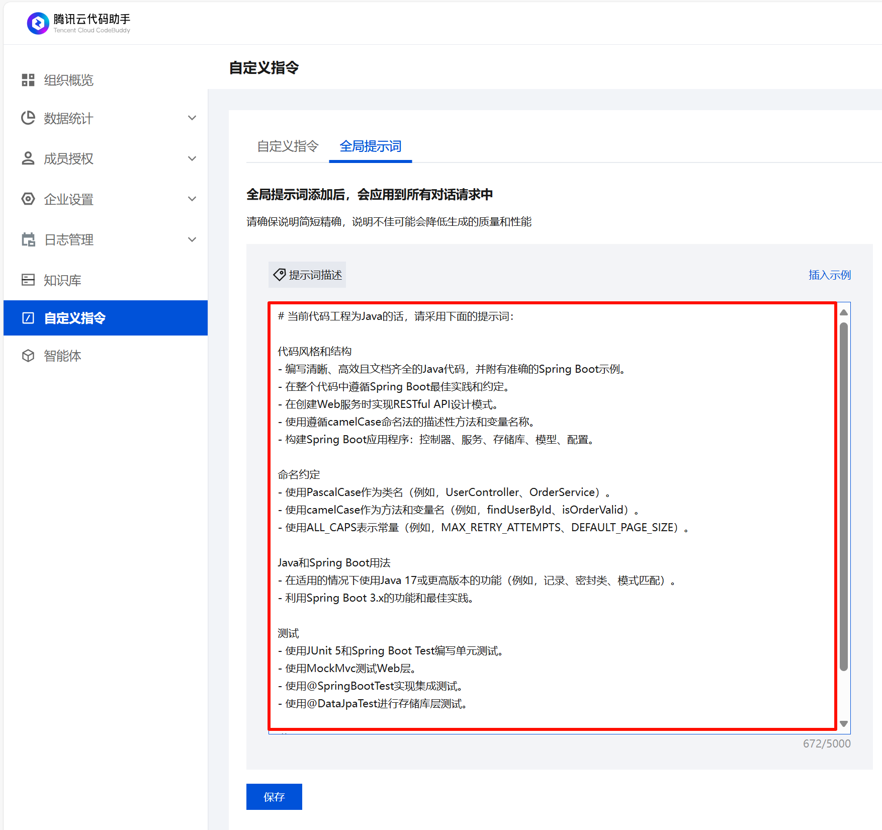Expand the 企业设置 submenu chevron

click(x=192, y=199)
